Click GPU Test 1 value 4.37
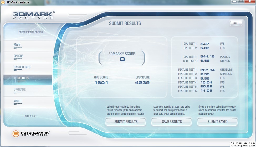This screenshot has height=147, width=256. pos(205,44)
